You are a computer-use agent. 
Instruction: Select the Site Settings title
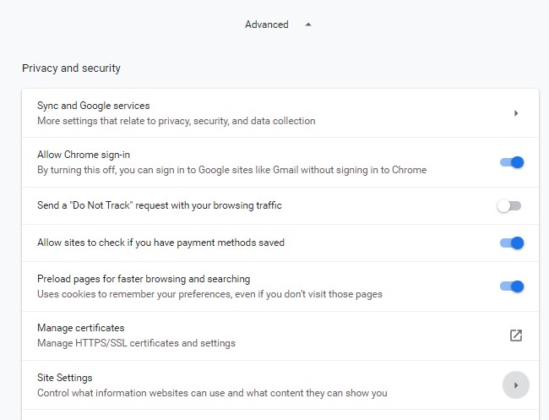[x=65, y=378]
